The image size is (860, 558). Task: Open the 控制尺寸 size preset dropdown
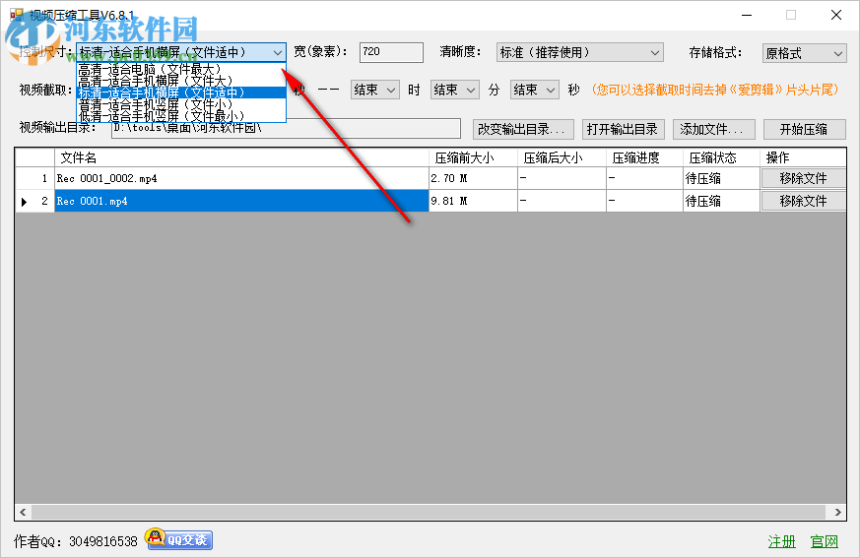click(181, 52)
